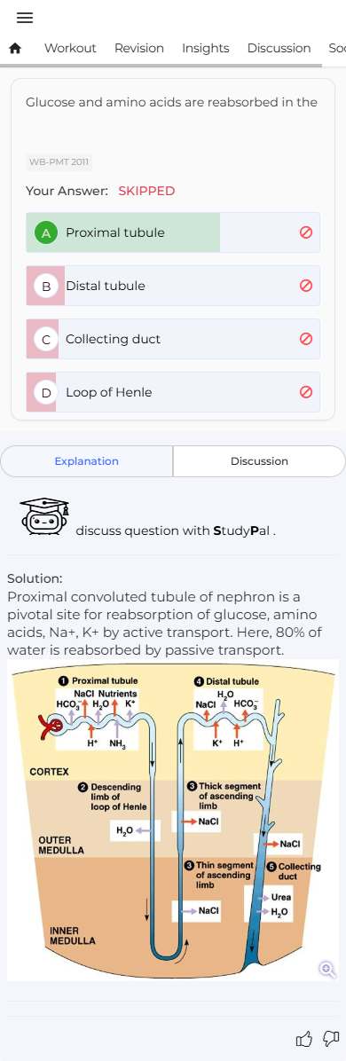Like the solution with thumbs up
Image resolution: width=346 pixels, height=1061 pixels.
pos(304,1039)
